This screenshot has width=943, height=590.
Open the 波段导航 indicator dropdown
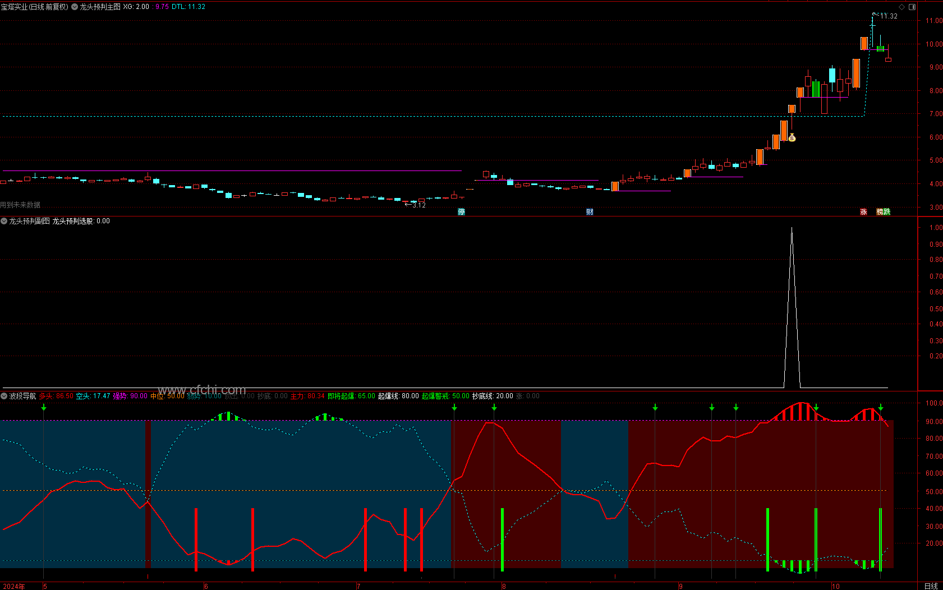pyautogui.click(x=4, y=396)
